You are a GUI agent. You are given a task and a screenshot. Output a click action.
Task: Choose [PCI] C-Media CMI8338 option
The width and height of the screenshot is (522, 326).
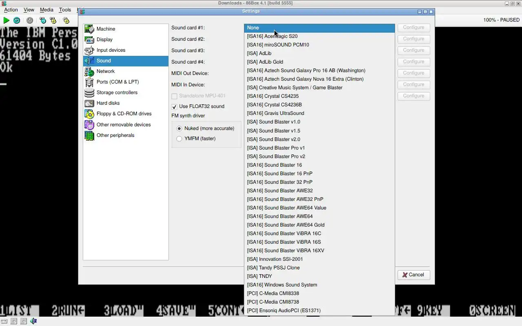(319, 293)
